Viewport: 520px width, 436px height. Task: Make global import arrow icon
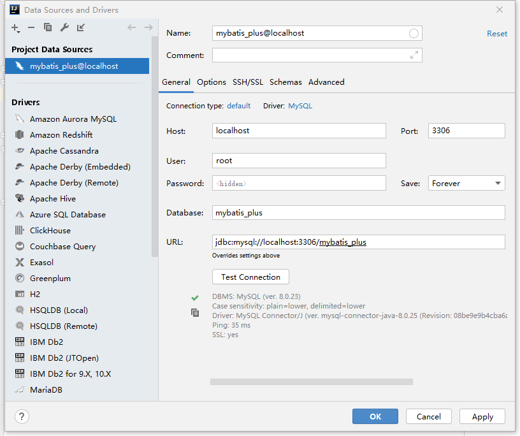point(80,27)
